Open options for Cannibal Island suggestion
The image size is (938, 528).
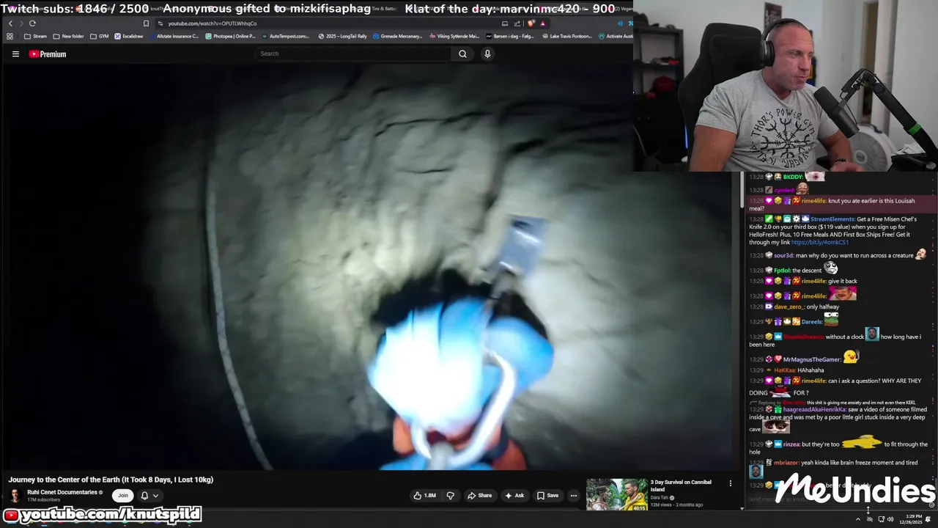pyautogui.click(x=730, y=483)
